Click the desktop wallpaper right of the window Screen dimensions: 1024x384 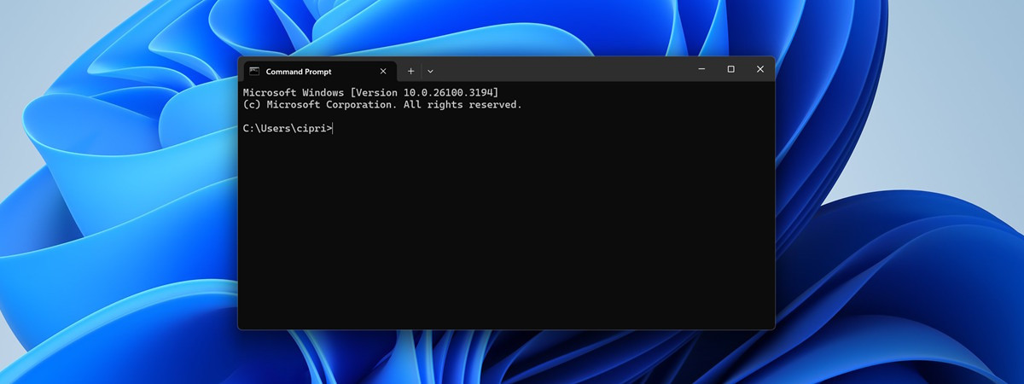pos(896,171)
